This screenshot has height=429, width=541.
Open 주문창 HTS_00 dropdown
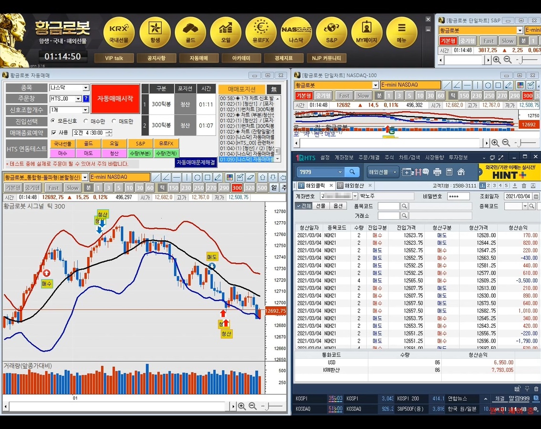78,99
